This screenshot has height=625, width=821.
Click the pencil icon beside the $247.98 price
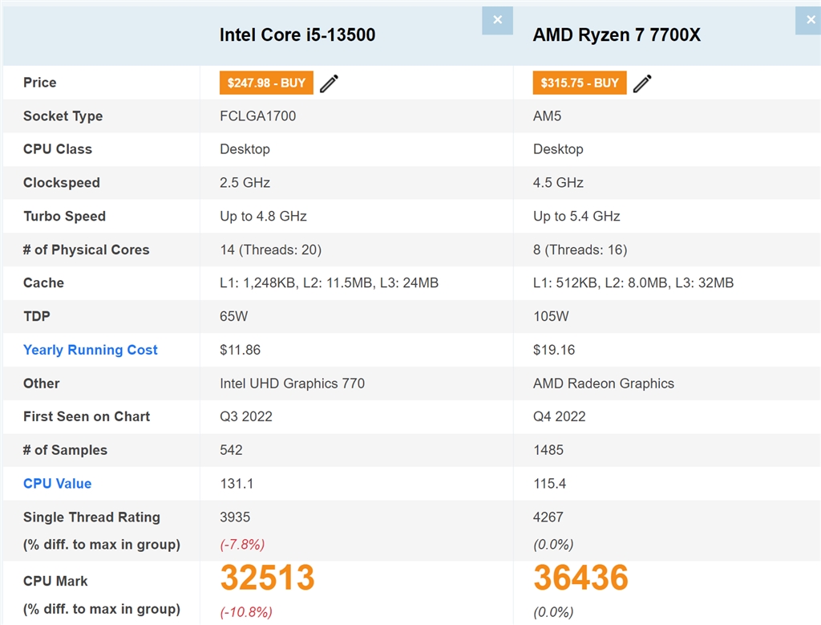[329, 83]
